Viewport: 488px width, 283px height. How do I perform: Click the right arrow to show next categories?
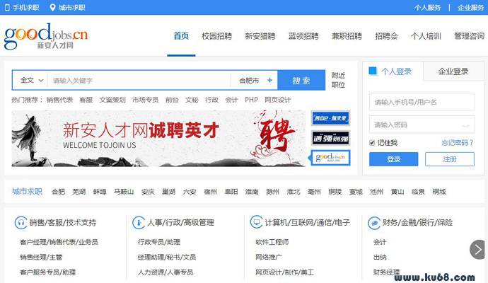pos(478,249)
